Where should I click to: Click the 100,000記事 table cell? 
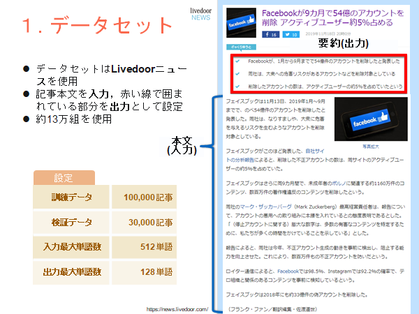point(145,197)
